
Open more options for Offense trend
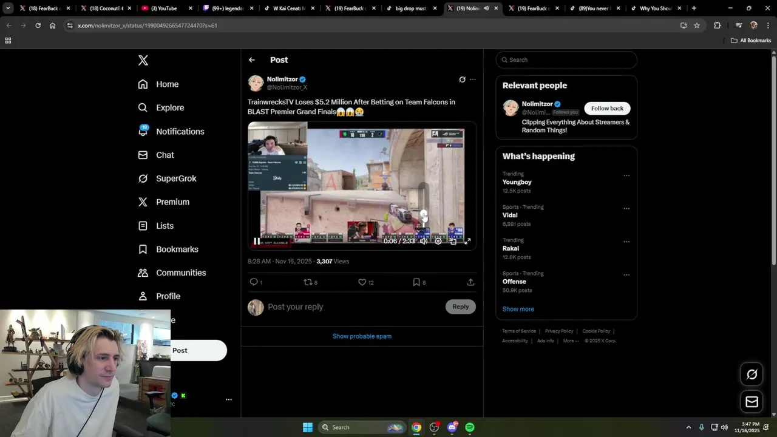(626, 274)
